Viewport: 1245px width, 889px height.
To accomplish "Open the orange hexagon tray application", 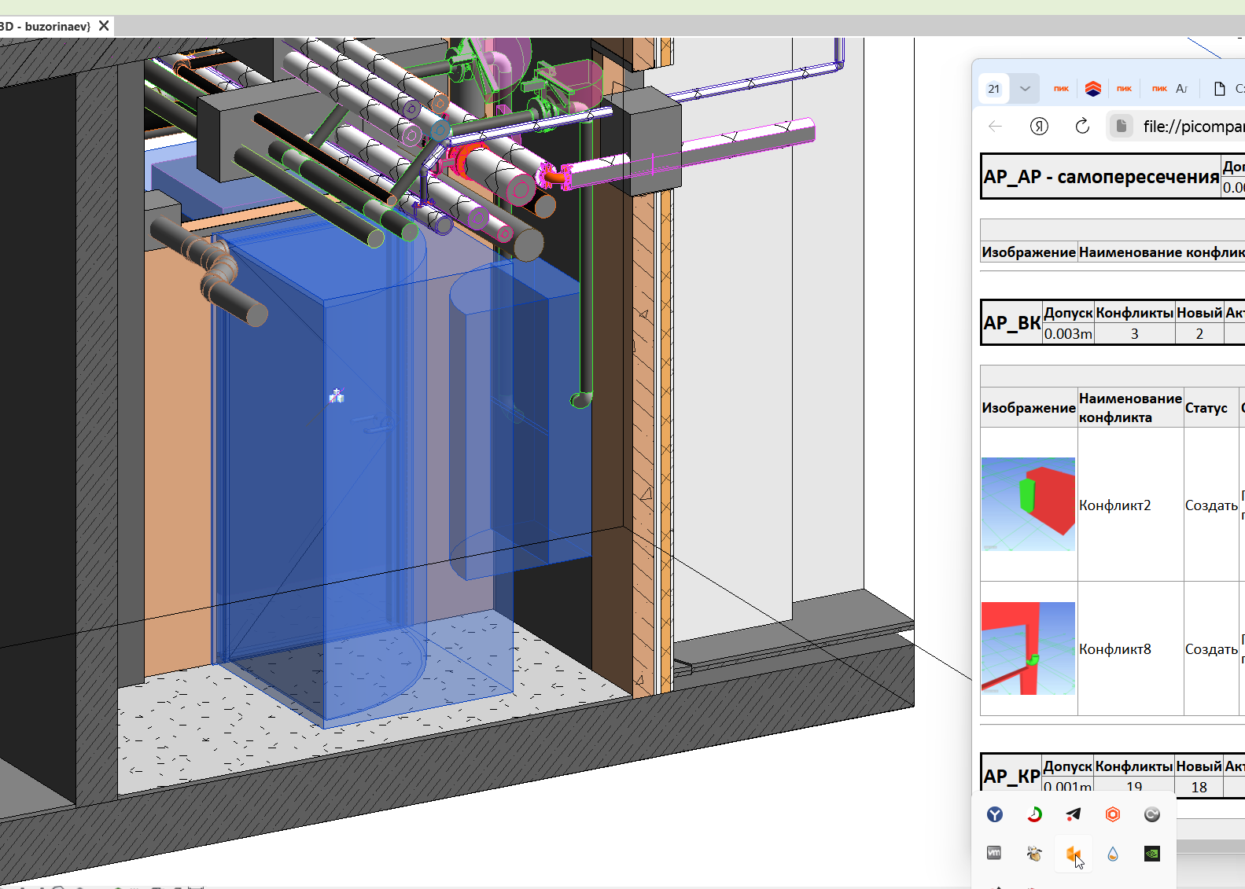I will [1112, 814].
